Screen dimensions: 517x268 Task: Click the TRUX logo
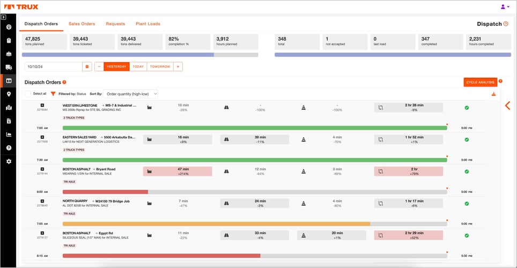pyautogui.click(x=21, y=6)
